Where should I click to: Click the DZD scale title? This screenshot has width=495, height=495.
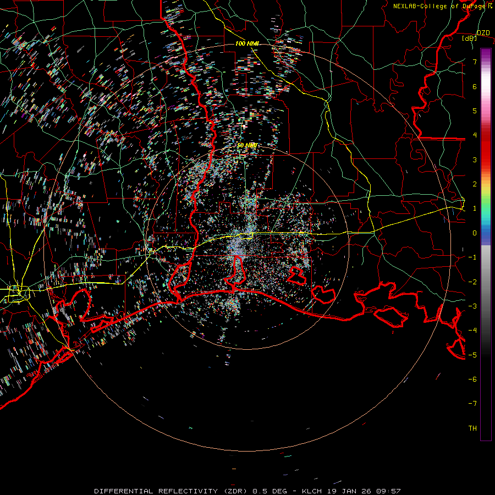[483, 33]
